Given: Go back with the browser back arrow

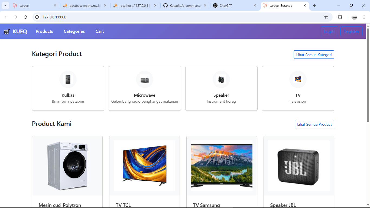Looking at the screenshot, I should 6,17.
